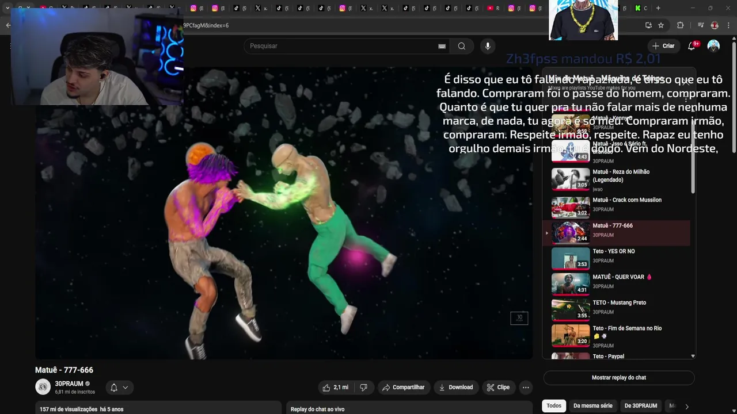Open the 30PRAUM channel name link
The image size is (737, 414).
69,384
